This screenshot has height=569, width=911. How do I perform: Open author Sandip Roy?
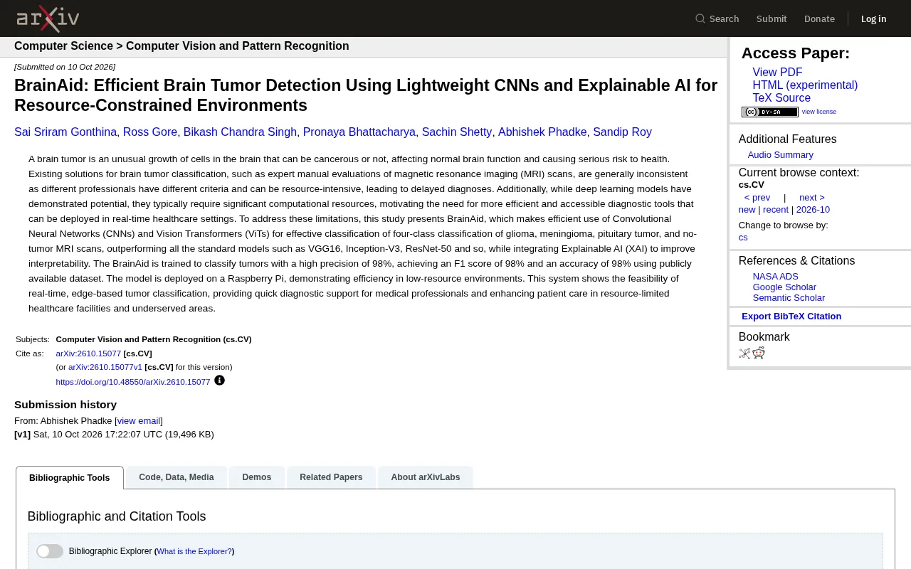point(622,132)
